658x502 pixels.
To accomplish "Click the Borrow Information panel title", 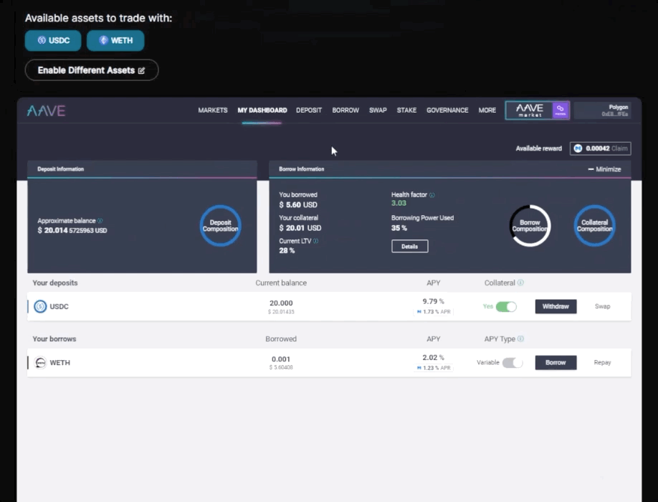I will (x=301, y=169).
